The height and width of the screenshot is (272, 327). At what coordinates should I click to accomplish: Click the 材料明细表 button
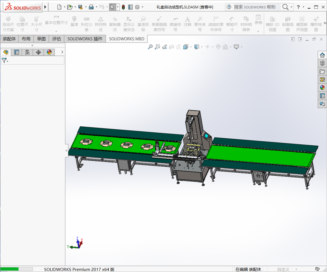[246, 24]
